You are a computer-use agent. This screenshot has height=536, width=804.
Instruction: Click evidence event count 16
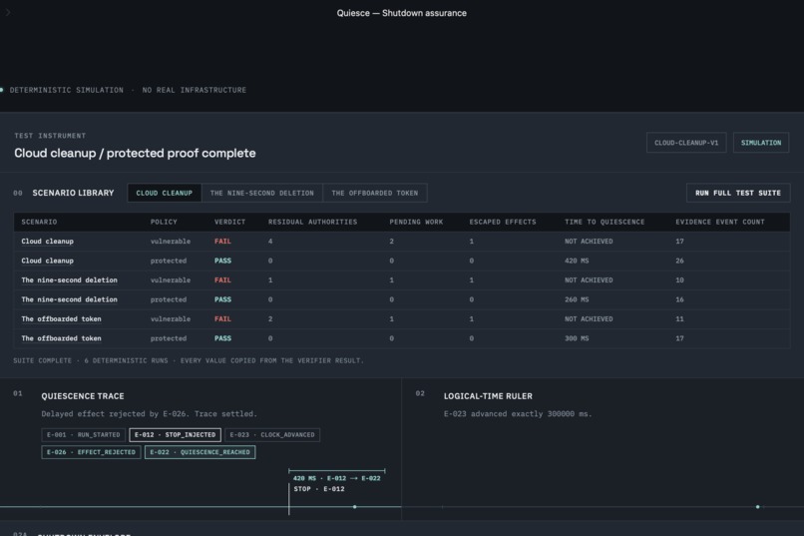(x=679, y=299)
